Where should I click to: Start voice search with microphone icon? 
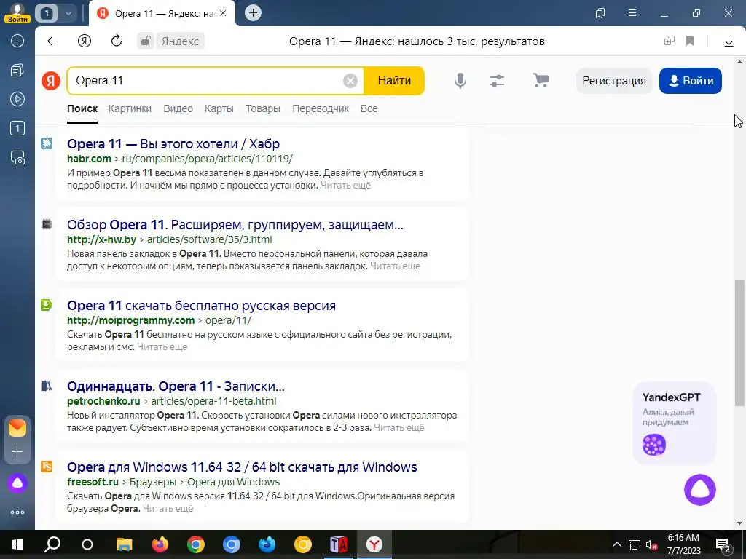pos(460,81)
